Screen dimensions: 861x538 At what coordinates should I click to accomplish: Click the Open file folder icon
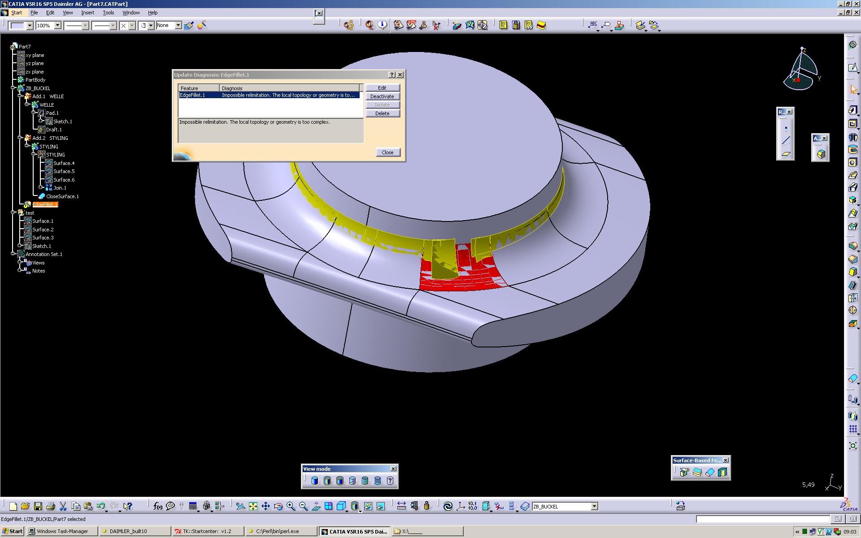[25, 506]
